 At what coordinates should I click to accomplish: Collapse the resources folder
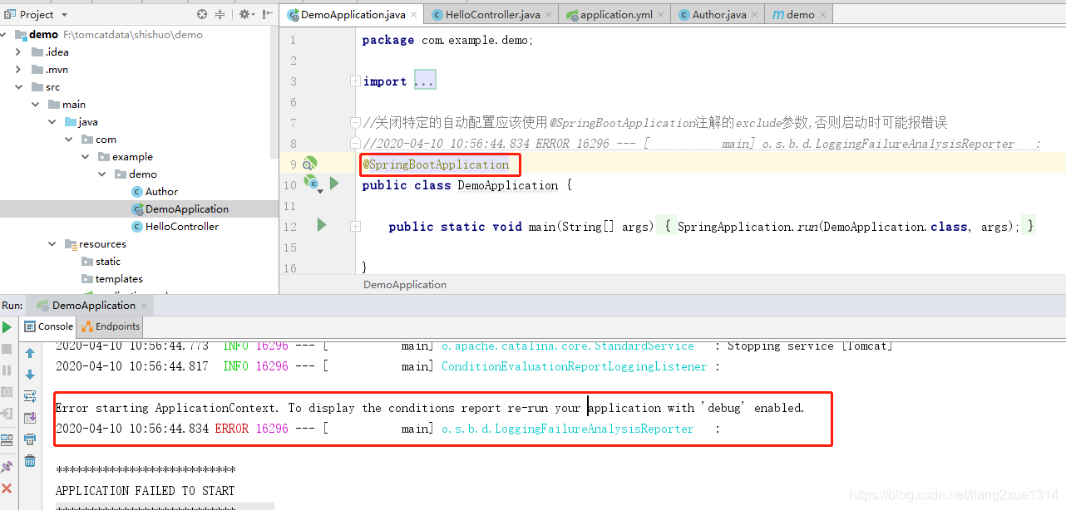pos(52,243)
